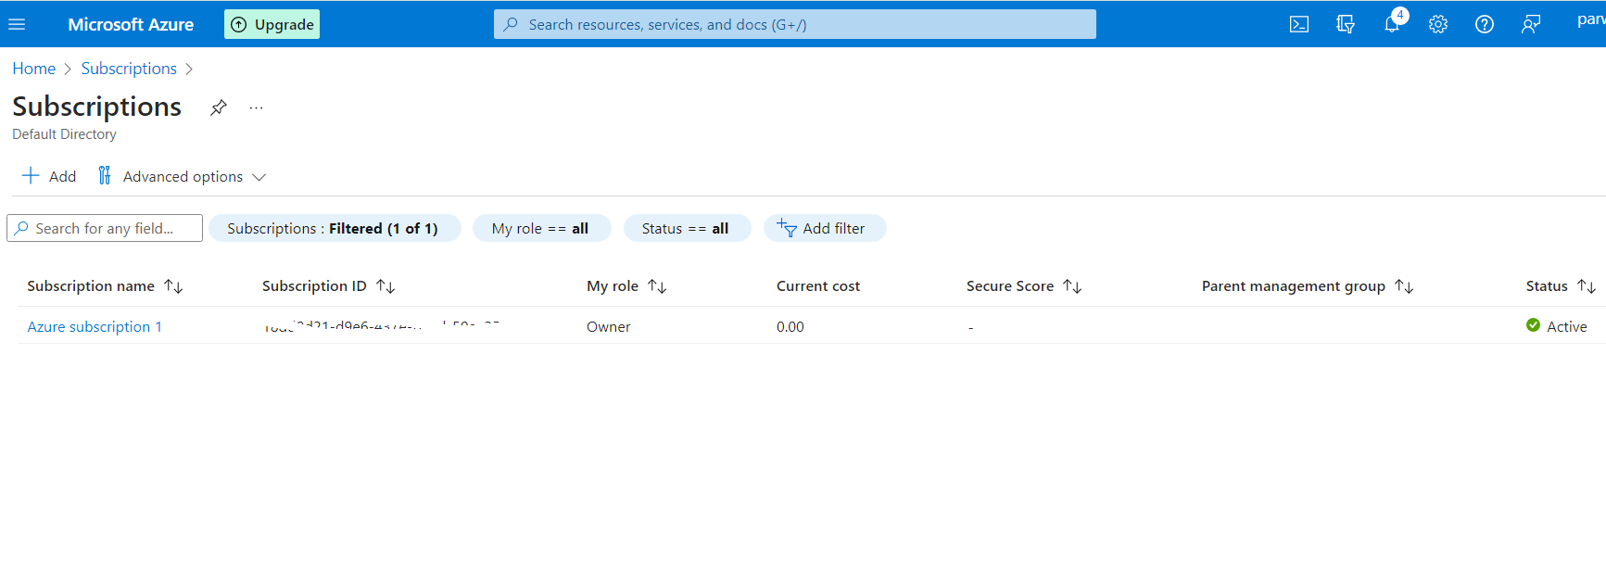Click the Active status cell
The height and width of the screenshot is (582, 1606).
[1557, 326]
